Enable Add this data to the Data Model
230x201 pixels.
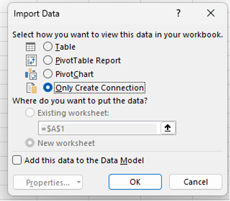[17, 160]
